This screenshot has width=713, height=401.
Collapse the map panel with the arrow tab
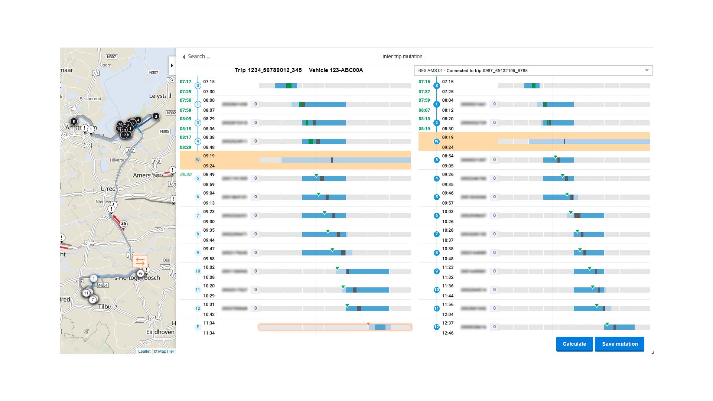click(172, 66)
